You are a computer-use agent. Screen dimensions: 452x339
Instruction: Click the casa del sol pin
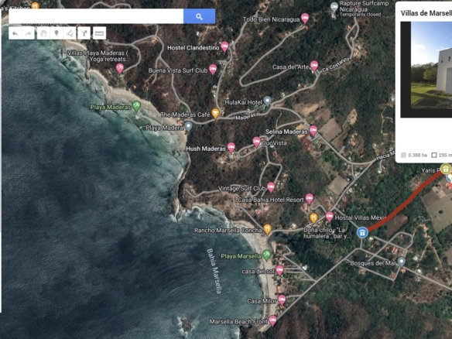click(x=279, y=270)
